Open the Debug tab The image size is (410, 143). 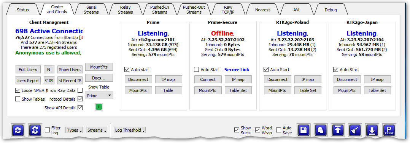pos(331,10)
